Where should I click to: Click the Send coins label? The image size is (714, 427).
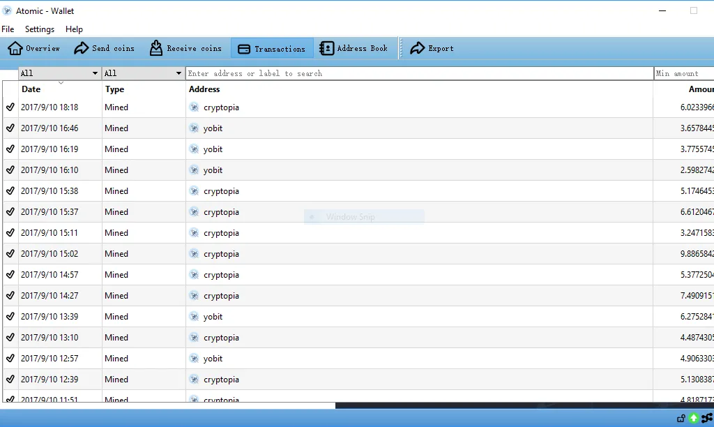[x=114, y=48]
